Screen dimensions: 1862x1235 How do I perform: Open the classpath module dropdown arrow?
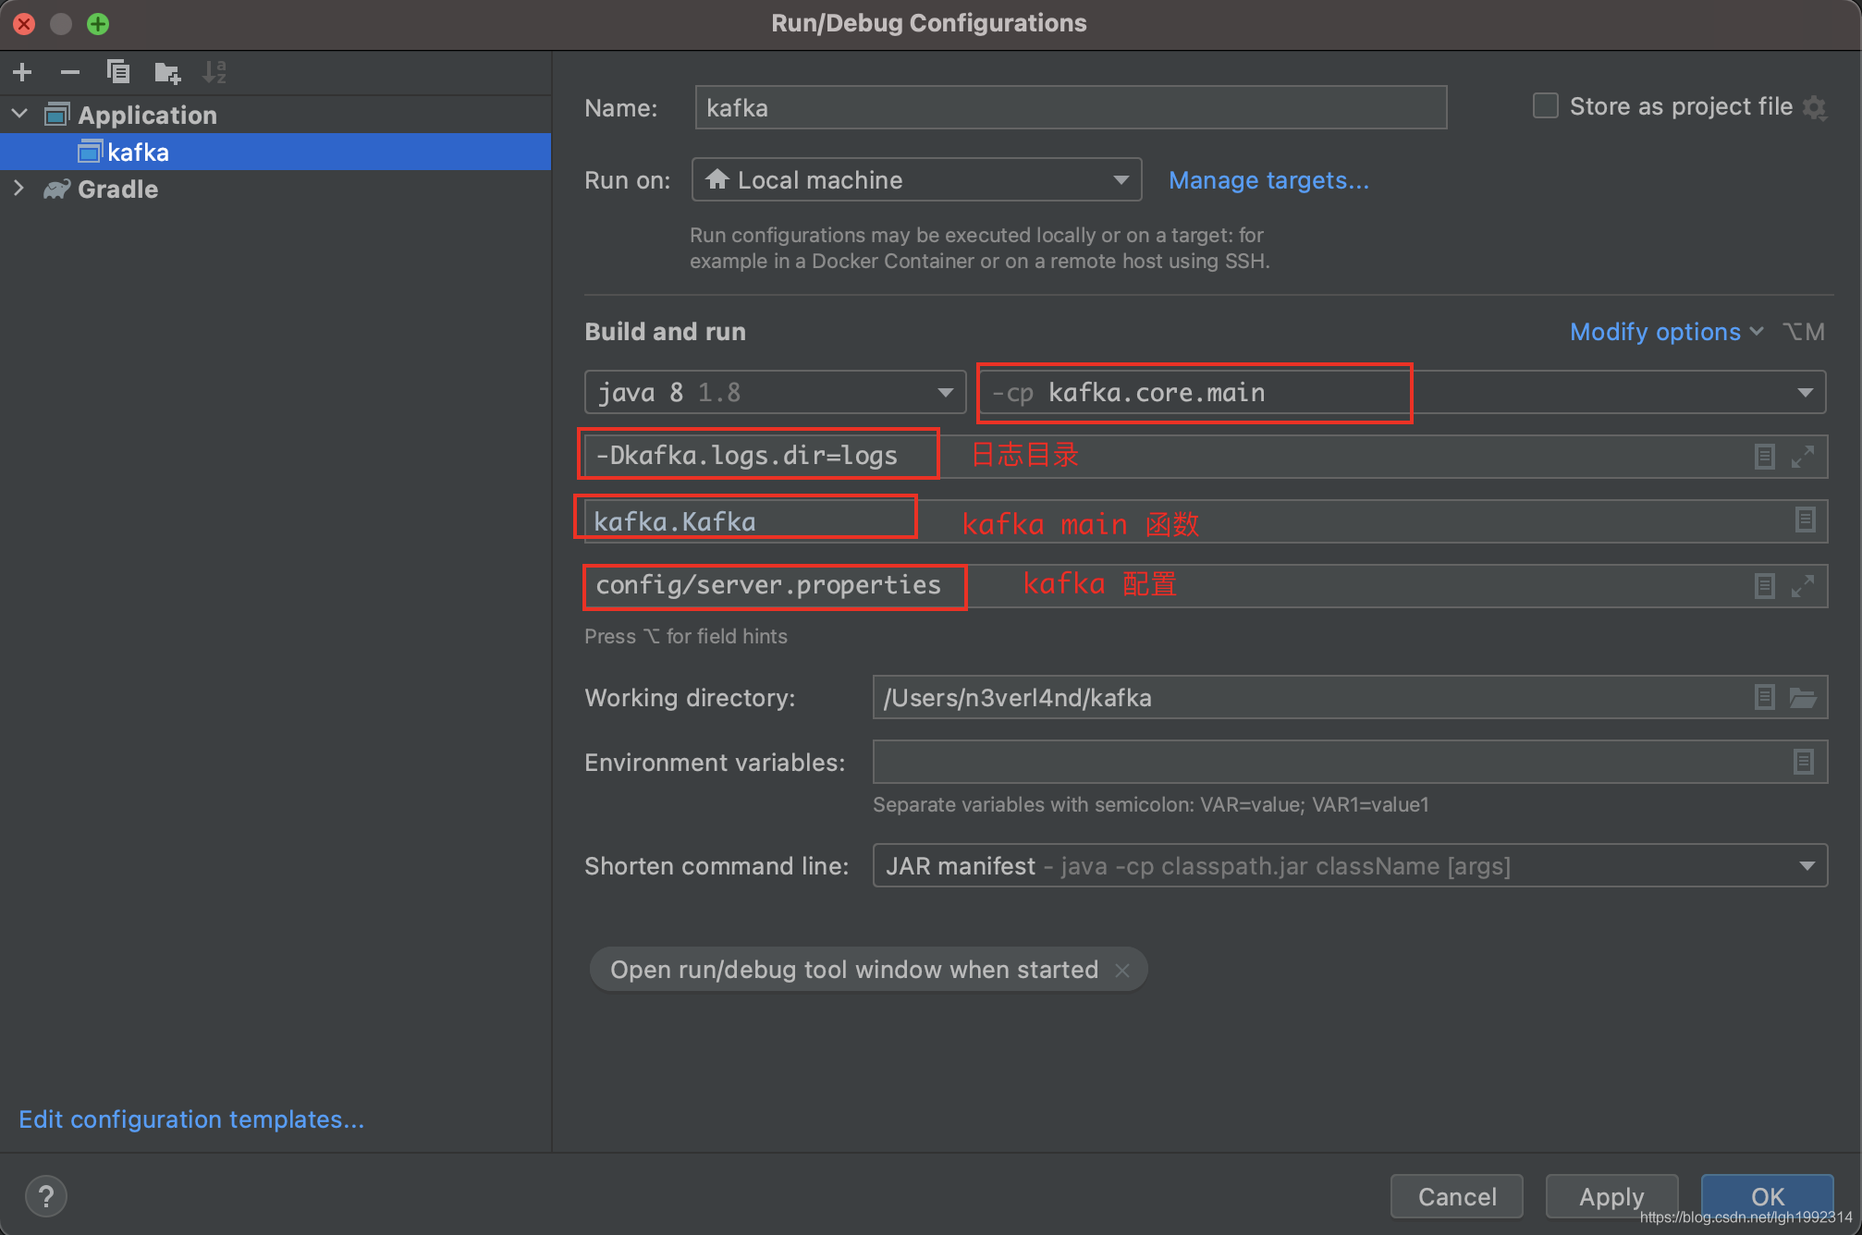coord(1805,393)
